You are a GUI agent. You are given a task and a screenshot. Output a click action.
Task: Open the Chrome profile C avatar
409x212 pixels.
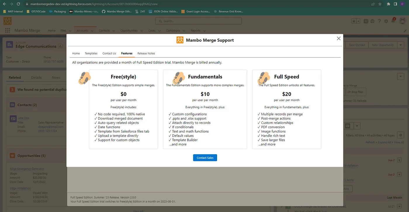click(402, 4)
